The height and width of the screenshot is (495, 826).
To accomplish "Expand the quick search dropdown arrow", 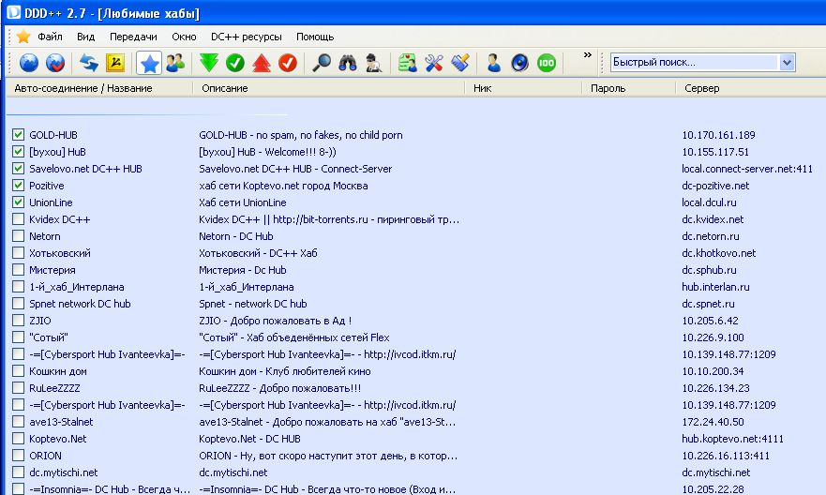I will (787, 63).
